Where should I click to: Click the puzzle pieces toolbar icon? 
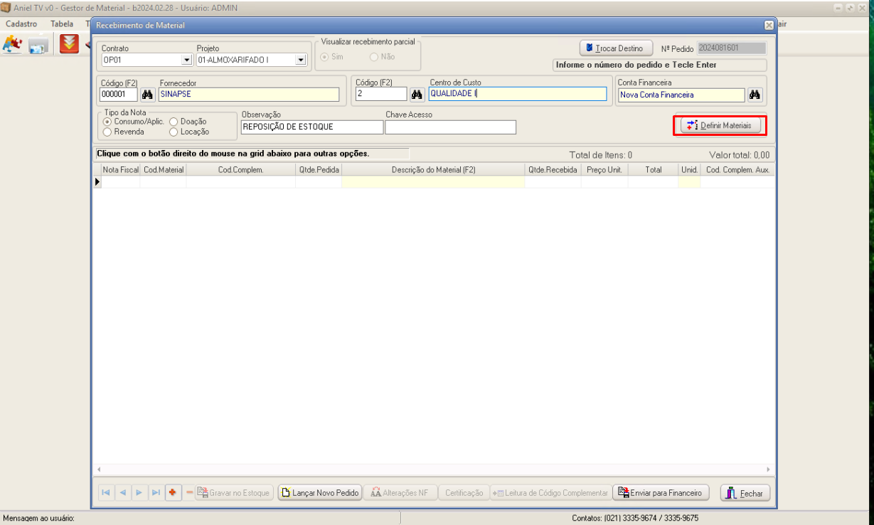tap(12, 45)
